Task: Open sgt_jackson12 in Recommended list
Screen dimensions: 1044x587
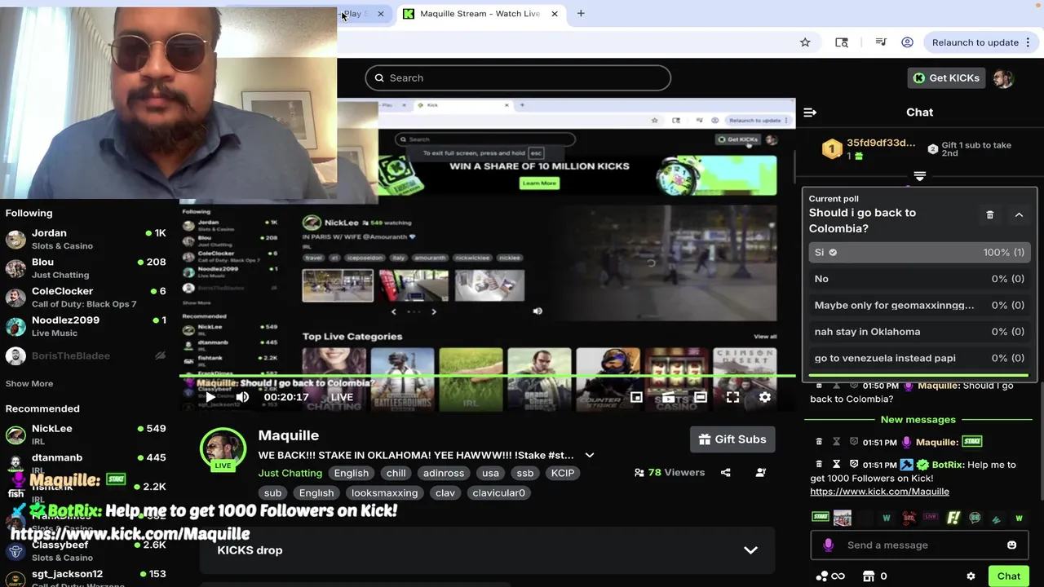Action: [x=86, y=578]
